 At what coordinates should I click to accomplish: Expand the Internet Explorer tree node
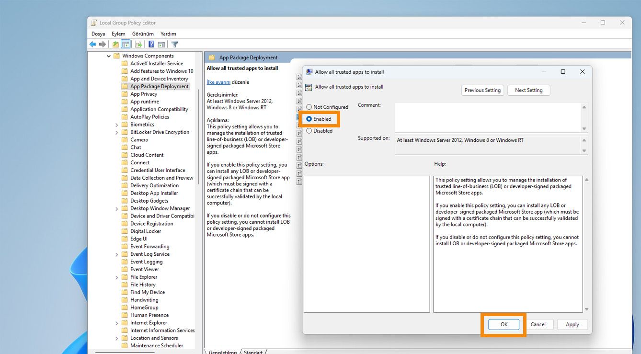(117, 323)
